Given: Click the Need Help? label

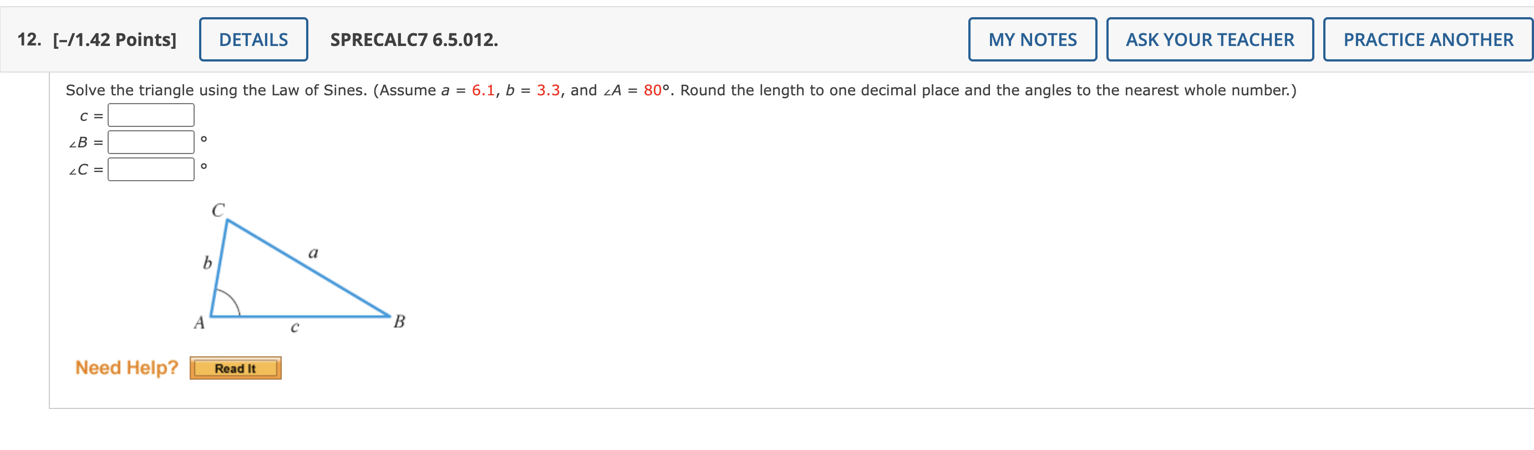Looking at the screenshot, I should 126,367.
